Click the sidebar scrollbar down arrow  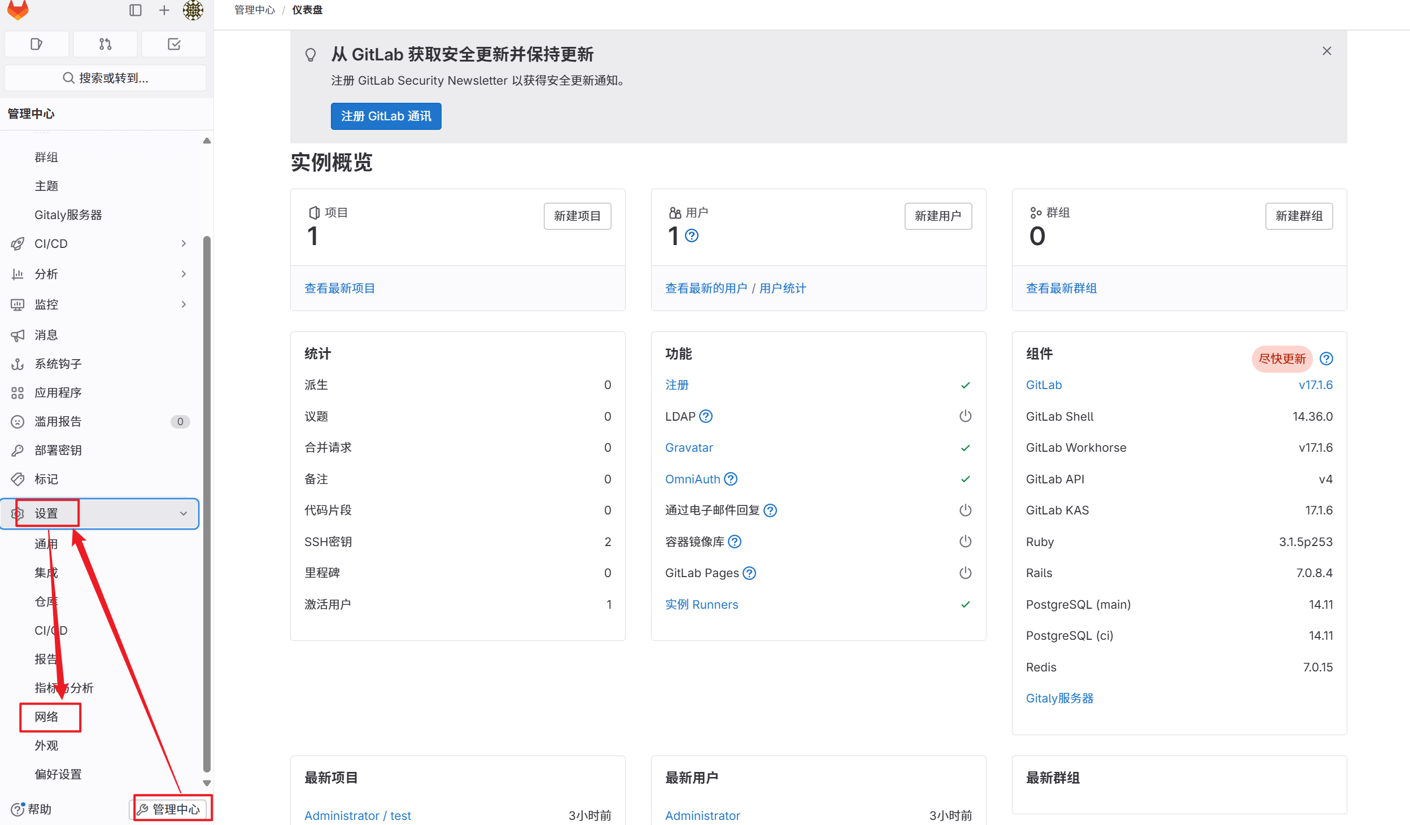point(207,783)
